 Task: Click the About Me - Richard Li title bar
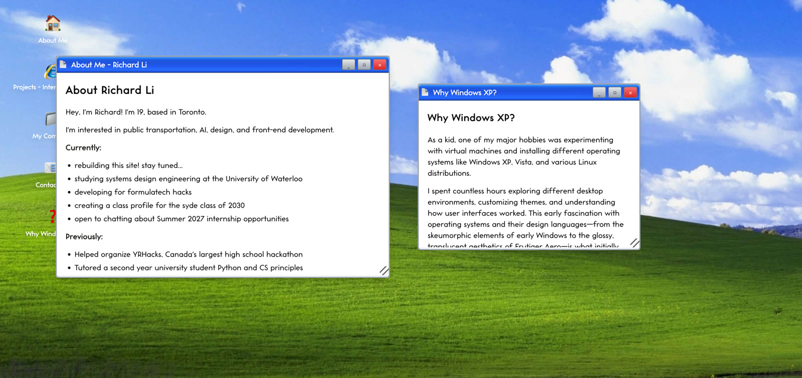coord(223,64)
